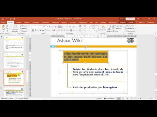157x117 pixels.
Task: Open Commentaires pane from status bar
Action: click(x=109, y=98)
